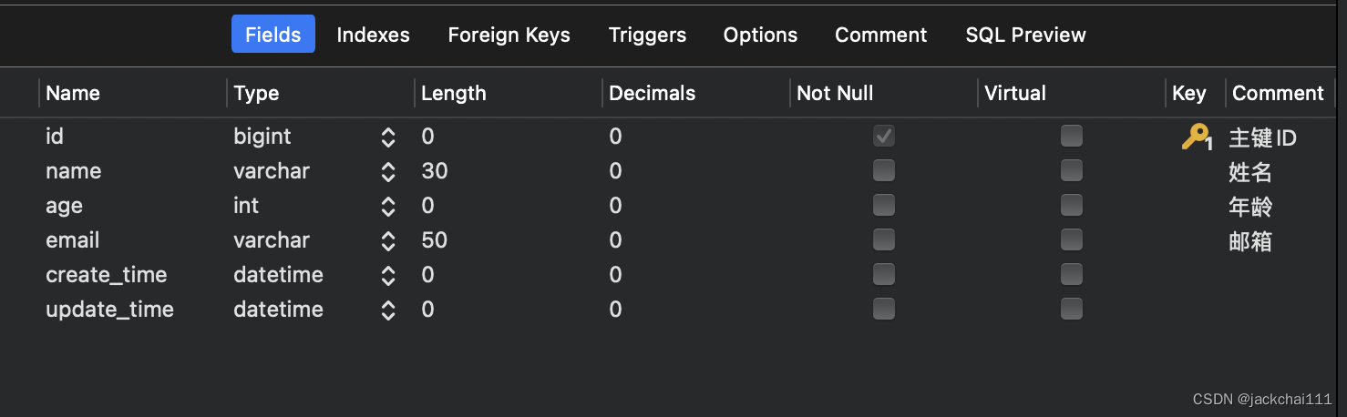
Task: Open type stepper for name varchar
Action: [388, 172]
